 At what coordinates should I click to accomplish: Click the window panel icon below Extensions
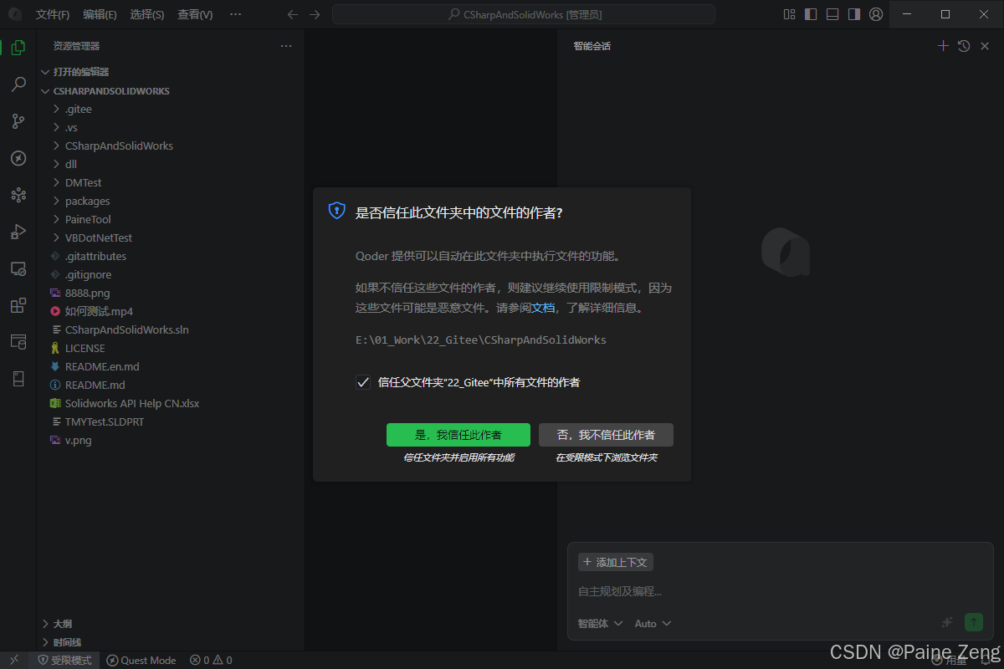click(x=18, y=342)
